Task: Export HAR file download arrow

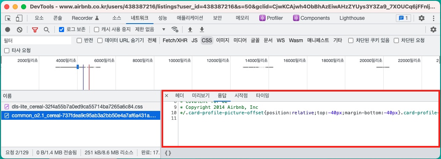Action: pyautogui.click(x=202, y=30)
